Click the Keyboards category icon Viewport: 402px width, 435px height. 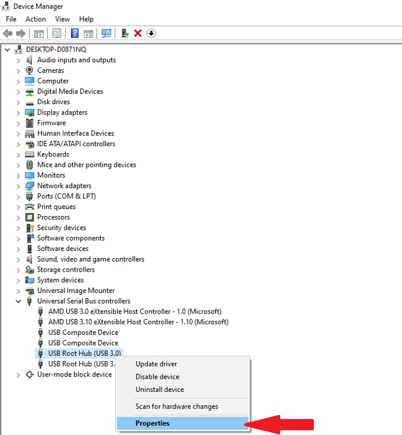click(x=30, y=154)
